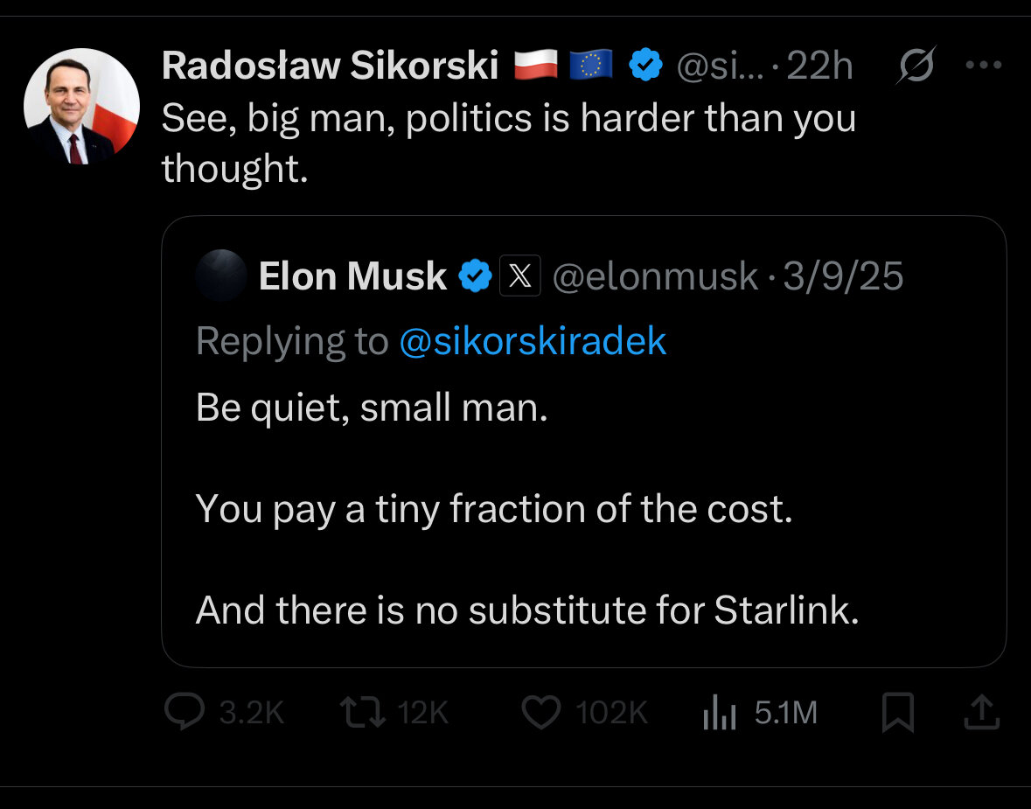The image size is (1031, 809).
Task: Open the Grok explain post icon
Action: (916, 66)
